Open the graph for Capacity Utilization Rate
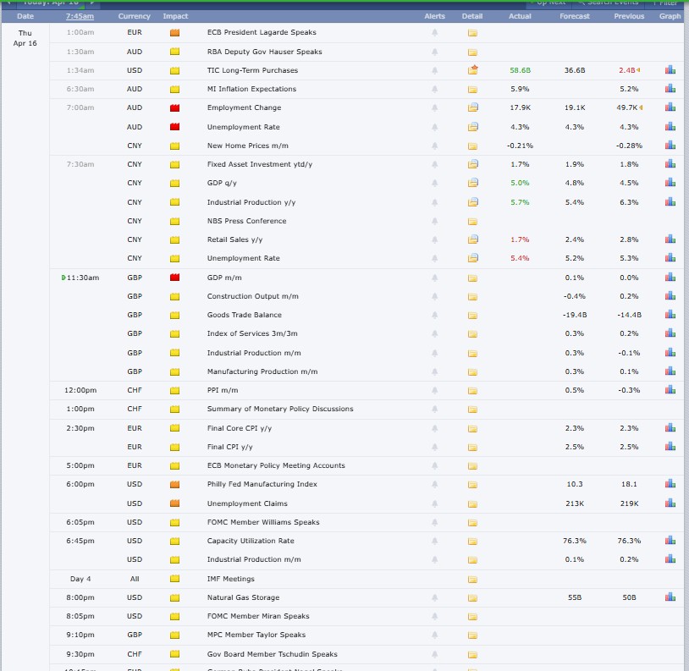Viewport: 689px width, 671px height. 670,541
